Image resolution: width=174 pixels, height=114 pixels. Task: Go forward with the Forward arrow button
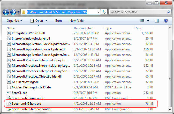13,12
